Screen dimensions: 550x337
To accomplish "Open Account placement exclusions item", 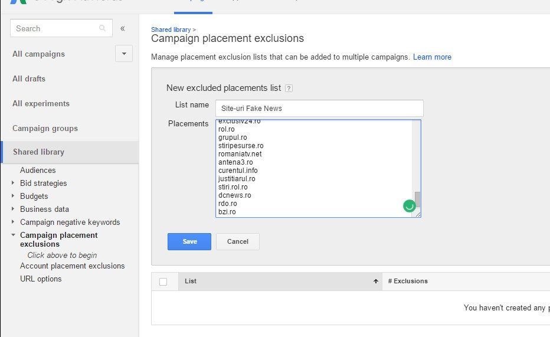I will (72, 266).
